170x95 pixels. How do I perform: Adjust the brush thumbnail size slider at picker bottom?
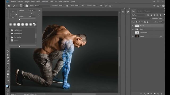(20, 46)
